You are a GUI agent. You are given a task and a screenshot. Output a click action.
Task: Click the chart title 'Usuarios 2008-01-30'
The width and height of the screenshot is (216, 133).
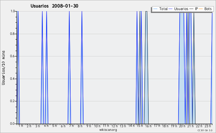(x=54, y=6)
